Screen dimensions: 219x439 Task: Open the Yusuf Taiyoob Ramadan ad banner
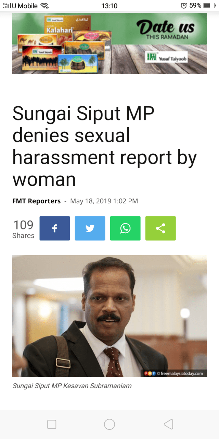click(x=109, y=43)
